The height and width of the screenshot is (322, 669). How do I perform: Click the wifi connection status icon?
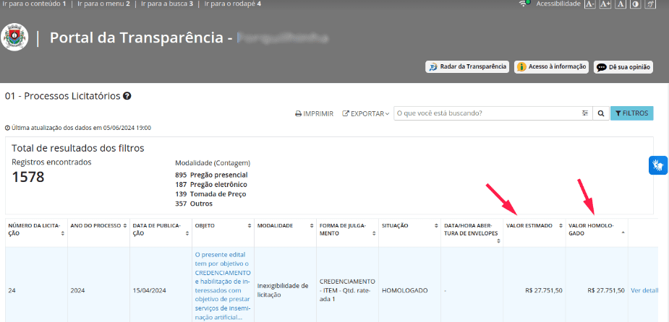(524, 4)
